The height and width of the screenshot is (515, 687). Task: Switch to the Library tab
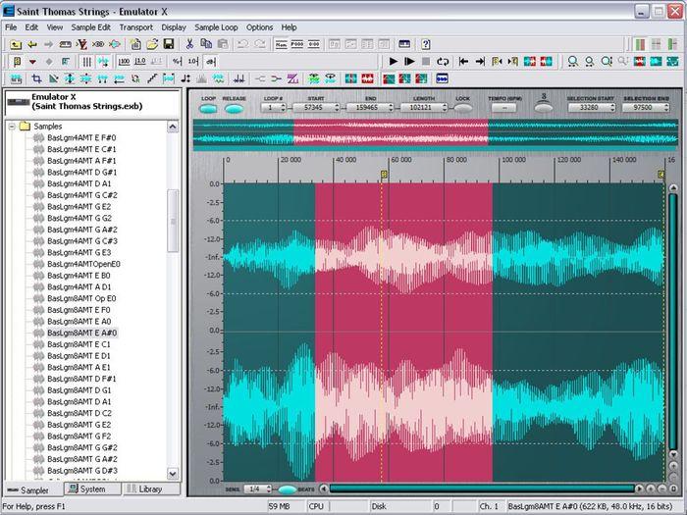tap(150, 489)
